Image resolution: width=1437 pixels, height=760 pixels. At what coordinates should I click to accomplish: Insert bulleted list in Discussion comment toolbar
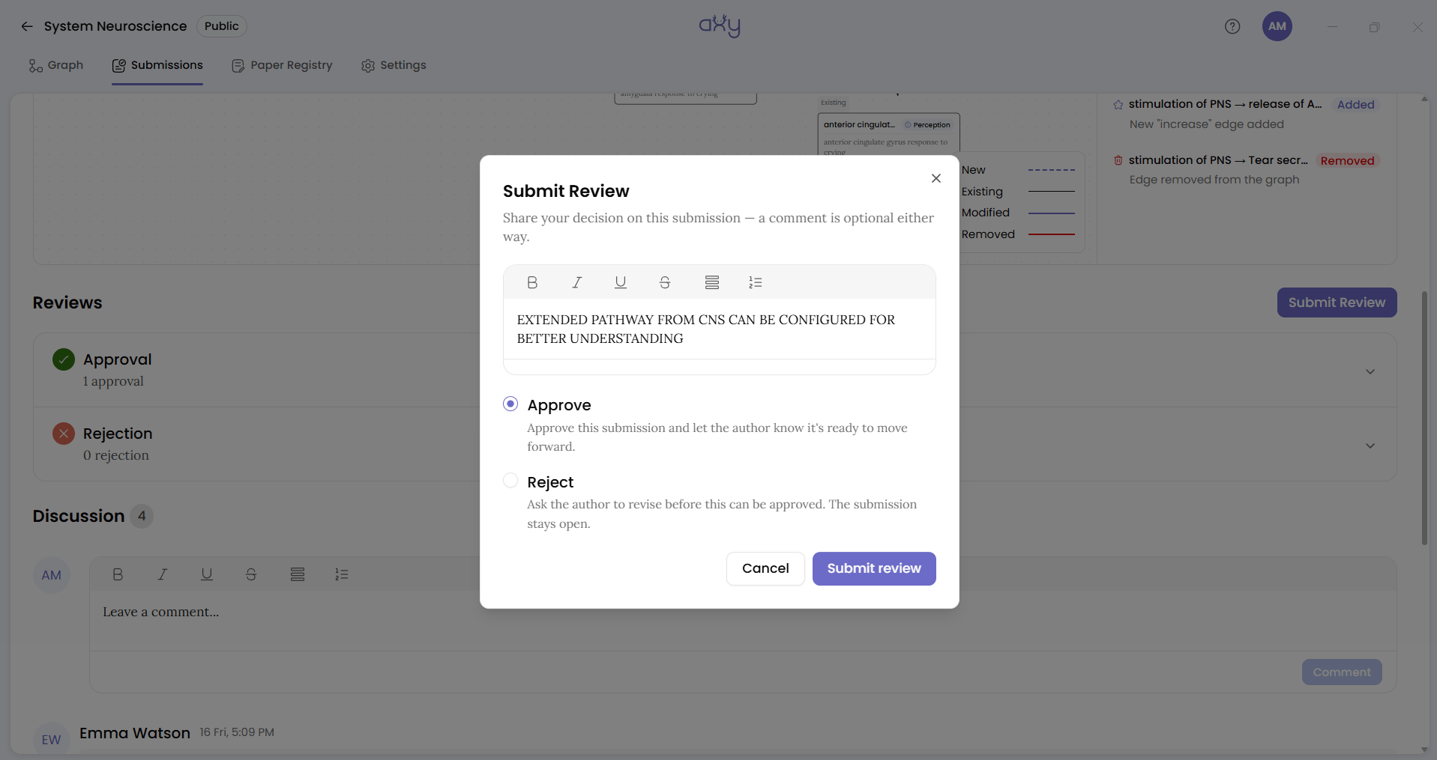tap(298, 574)
